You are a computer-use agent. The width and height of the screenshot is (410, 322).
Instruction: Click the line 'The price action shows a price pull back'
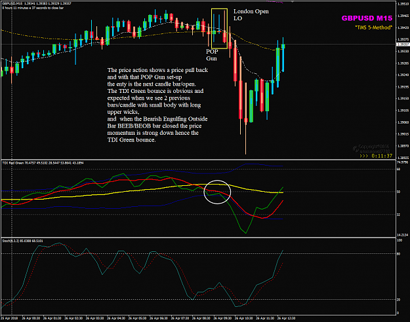pos(157,70)
